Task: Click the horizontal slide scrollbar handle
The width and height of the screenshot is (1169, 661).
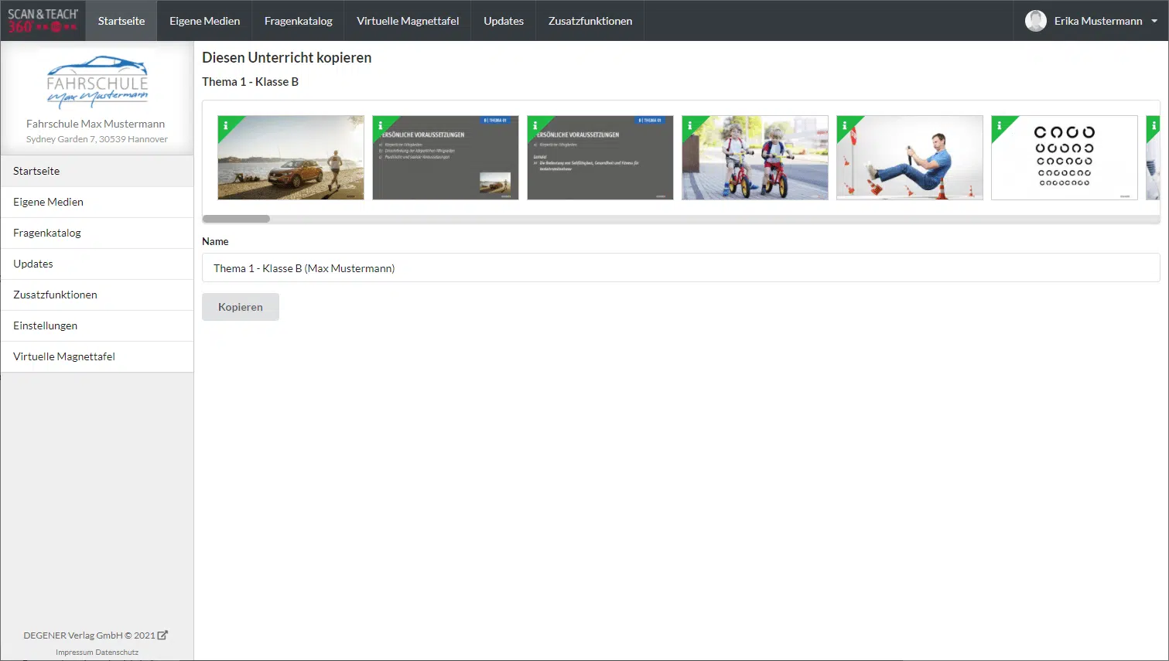Action: coord(236,219)
